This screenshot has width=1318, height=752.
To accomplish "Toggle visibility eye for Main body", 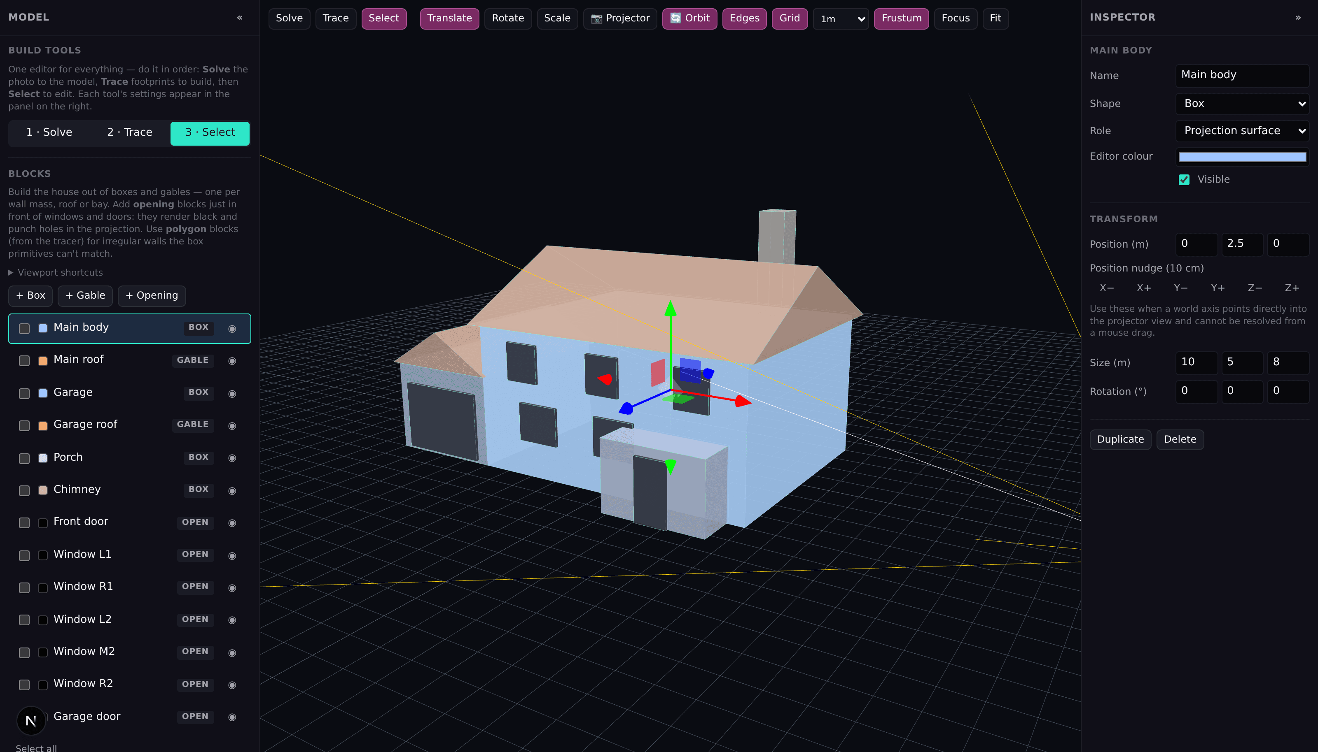I will 232,329.
